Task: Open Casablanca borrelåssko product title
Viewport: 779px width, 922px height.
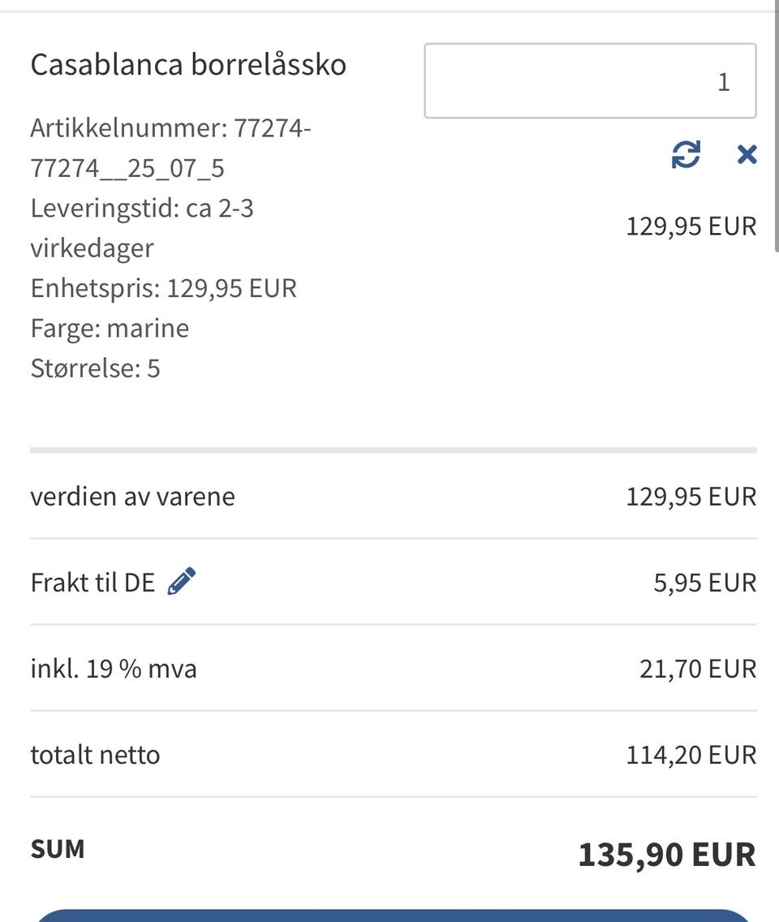Action: pyautogui.click(x=188, y=64)
